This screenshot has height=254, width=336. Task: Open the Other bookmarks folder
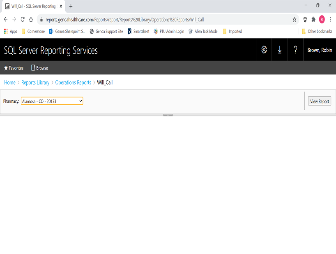coord(317,31)
